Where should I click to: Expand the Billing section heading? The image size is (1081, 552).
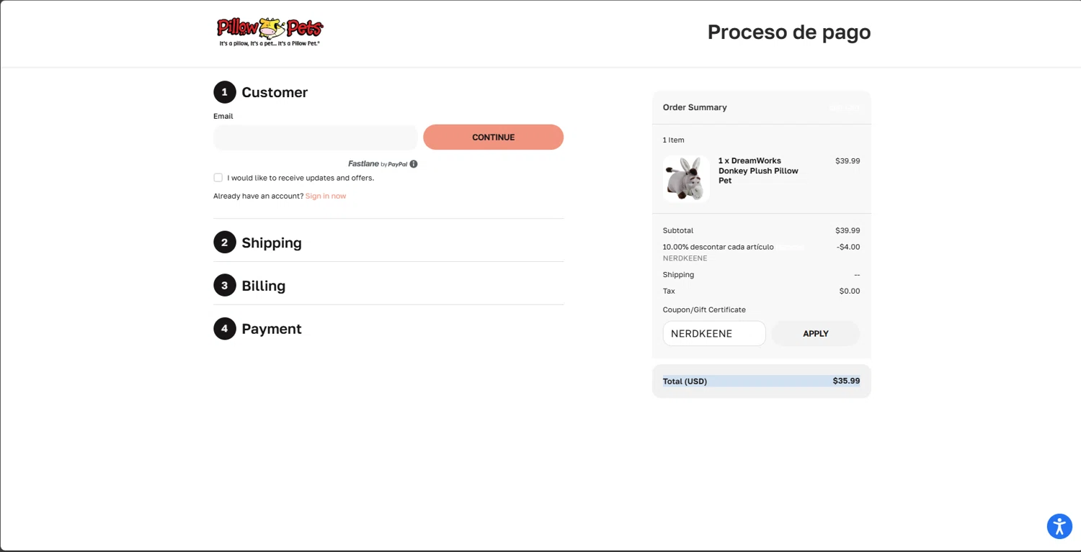pos(264,286)
